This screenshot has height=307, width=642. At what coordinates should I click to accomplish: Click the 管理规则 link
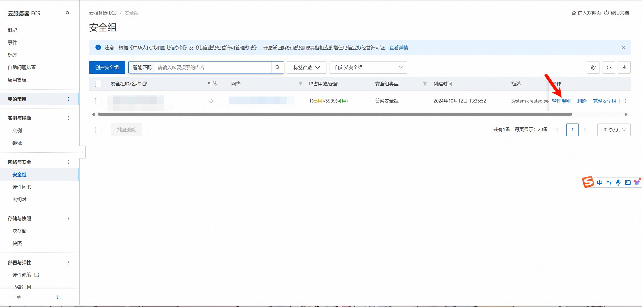pos(561,101)
